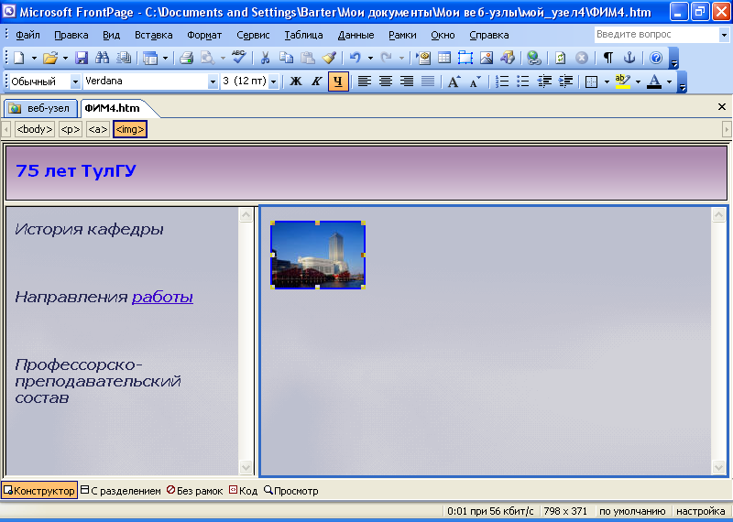
Task: Open the 3 (12 пт) size dropdown
Action: [274, 82]
